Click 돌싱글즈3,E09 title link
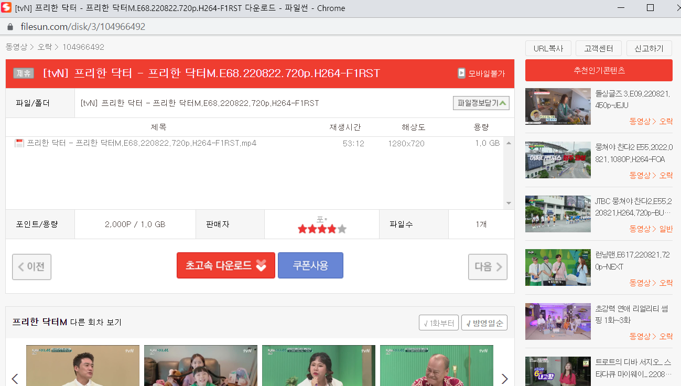Screen dimensions: 681x386 pyautogui.click(x=634, y=99)
